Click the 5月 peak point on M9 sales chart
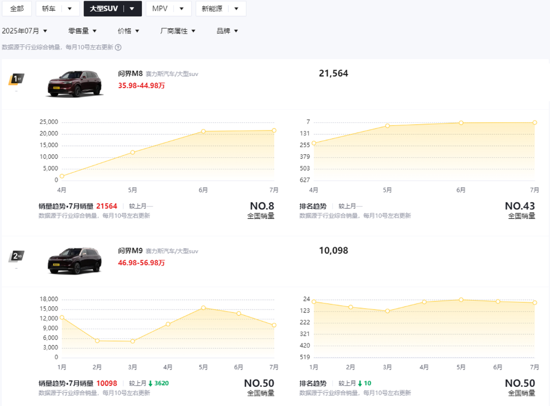 (x=204, y=308)
